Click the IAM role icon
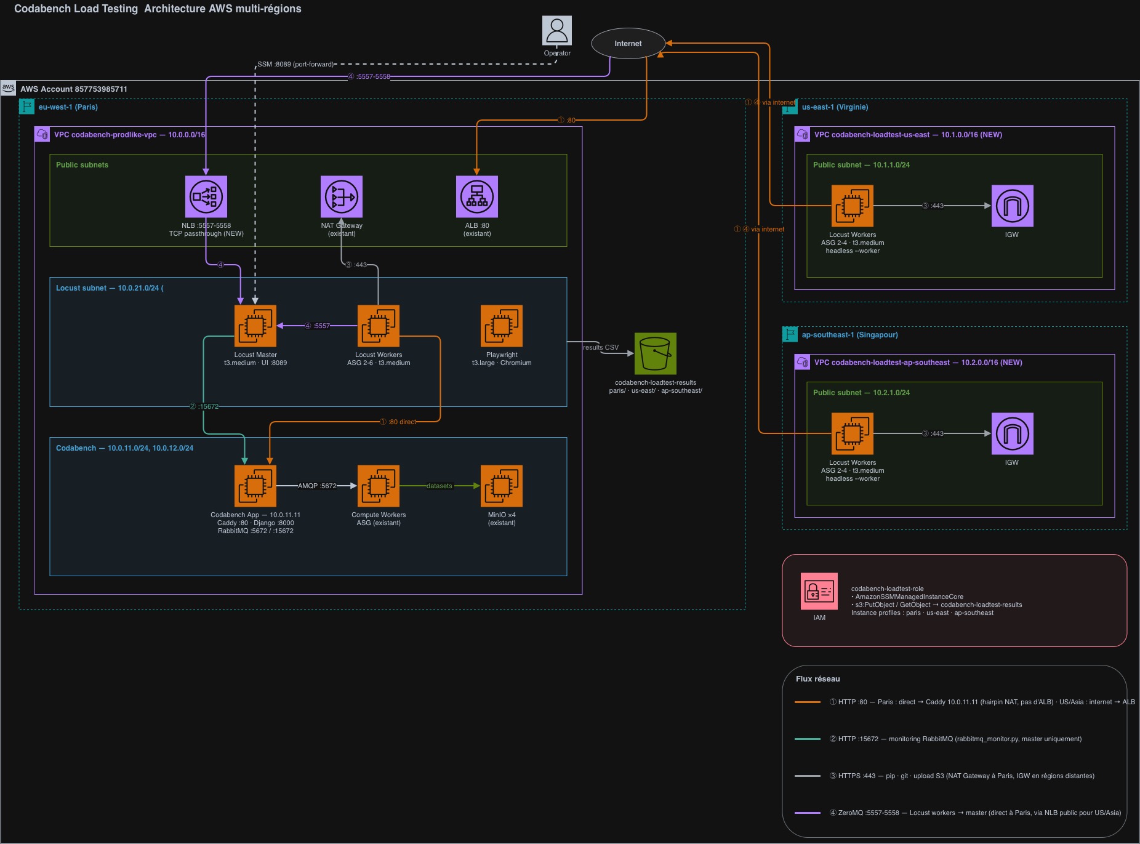Screen dimensions: 1140x844 [819, 591]
